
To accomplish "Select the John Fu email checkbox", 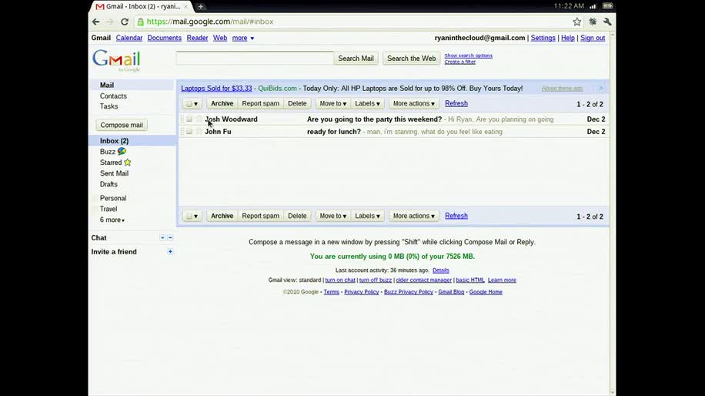I will (189, 132).
